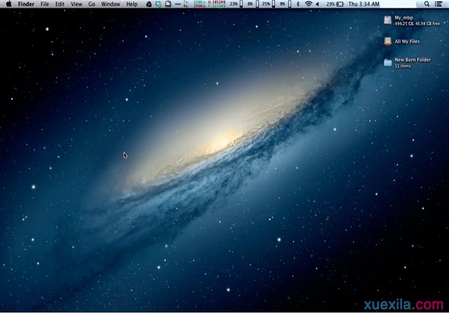Click the blue sync status menu bar icon
The image size is (449, 313).
(x=158, y=4)
